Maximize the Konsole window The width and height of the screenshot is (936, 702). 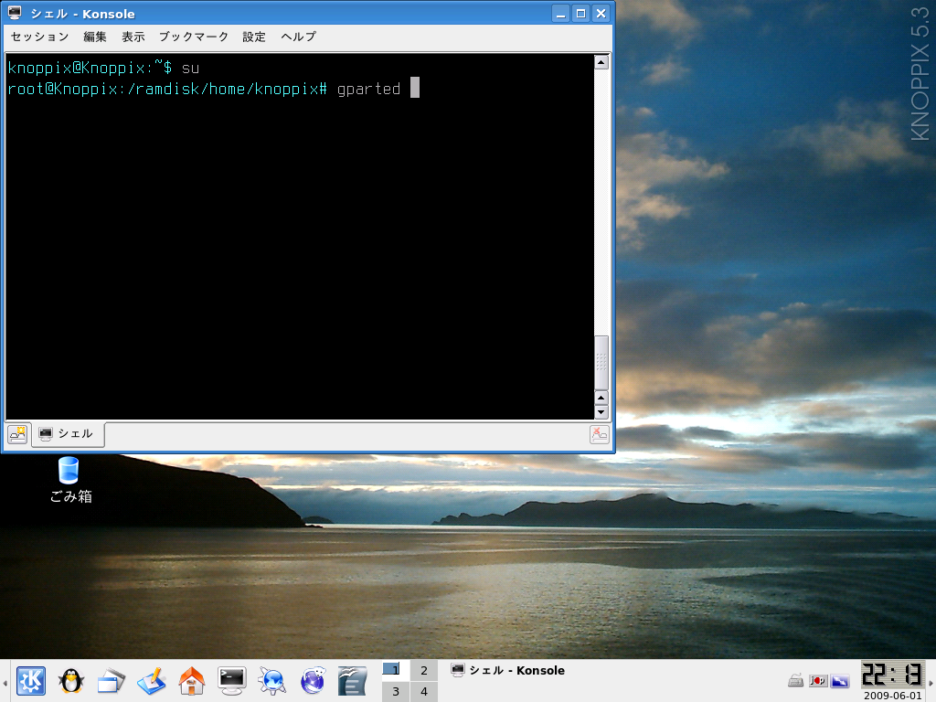click(580, 14)
